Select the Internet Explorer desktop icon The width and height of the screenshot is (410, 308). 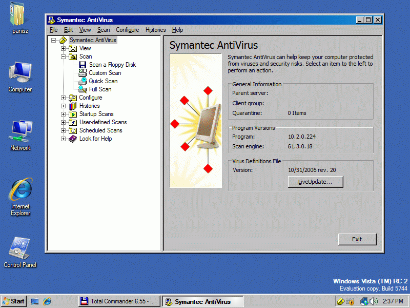[x=20, y=197]
